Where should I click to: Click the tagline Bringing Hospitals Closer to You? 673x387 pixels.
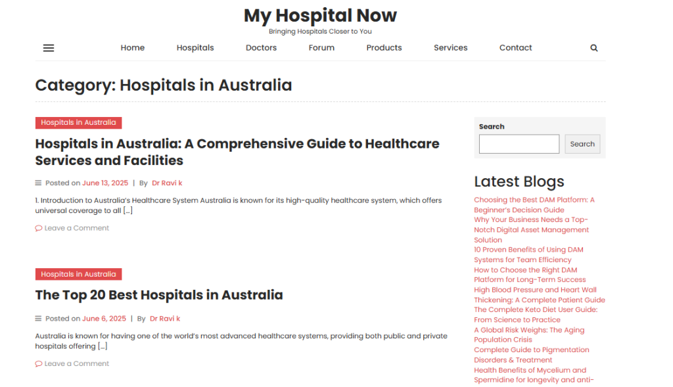coord(320,32)
